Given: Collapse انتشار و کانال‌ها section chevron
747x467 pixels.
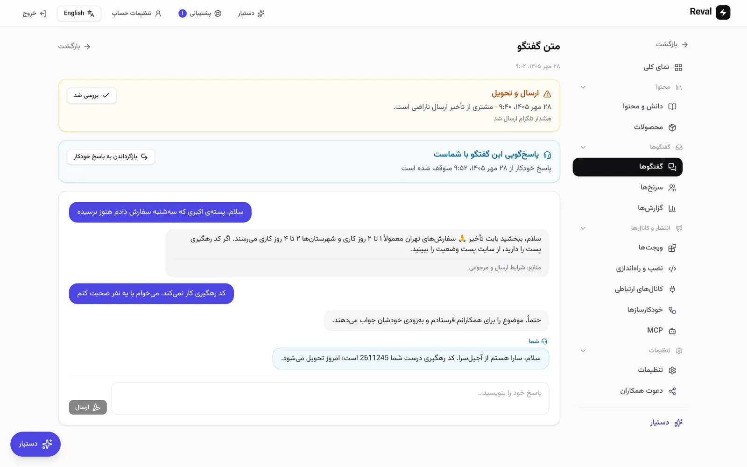Looking at the screenshot, I should (583, 228).
